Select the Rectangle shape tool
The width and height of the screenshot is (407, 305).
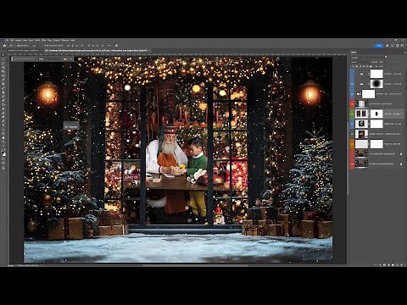click(x=3, y=134)
